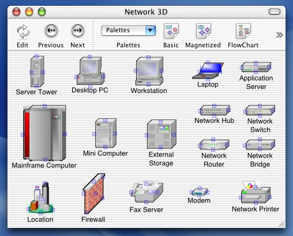Go to the Previous palette
The width and height of the screenshot is (293, 236).
tap(51, 31)
